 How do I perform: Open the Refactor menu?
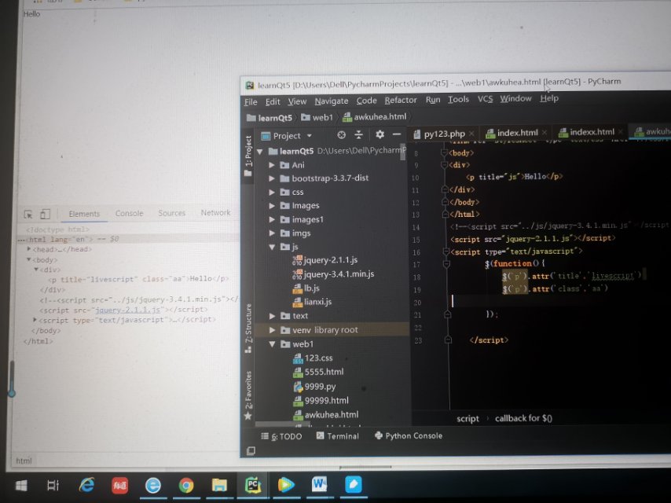pyautogui.click(x=401, y=100)
